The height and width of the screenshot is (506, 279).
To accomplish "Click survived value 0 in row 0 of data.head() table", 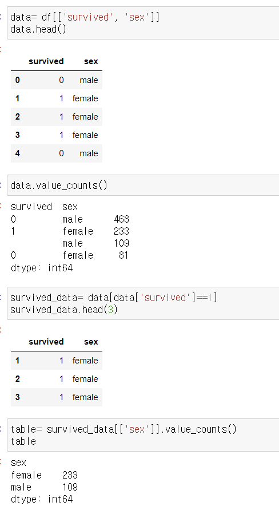I will pos(61,80).
